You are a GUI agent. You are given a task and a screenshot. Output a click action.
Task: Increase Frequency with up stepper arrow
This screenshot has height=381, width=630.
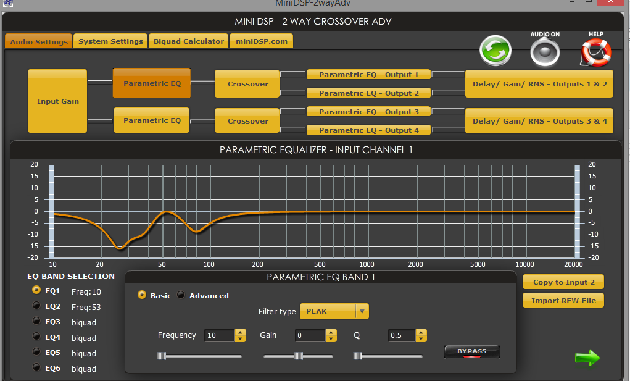[240, 332]
